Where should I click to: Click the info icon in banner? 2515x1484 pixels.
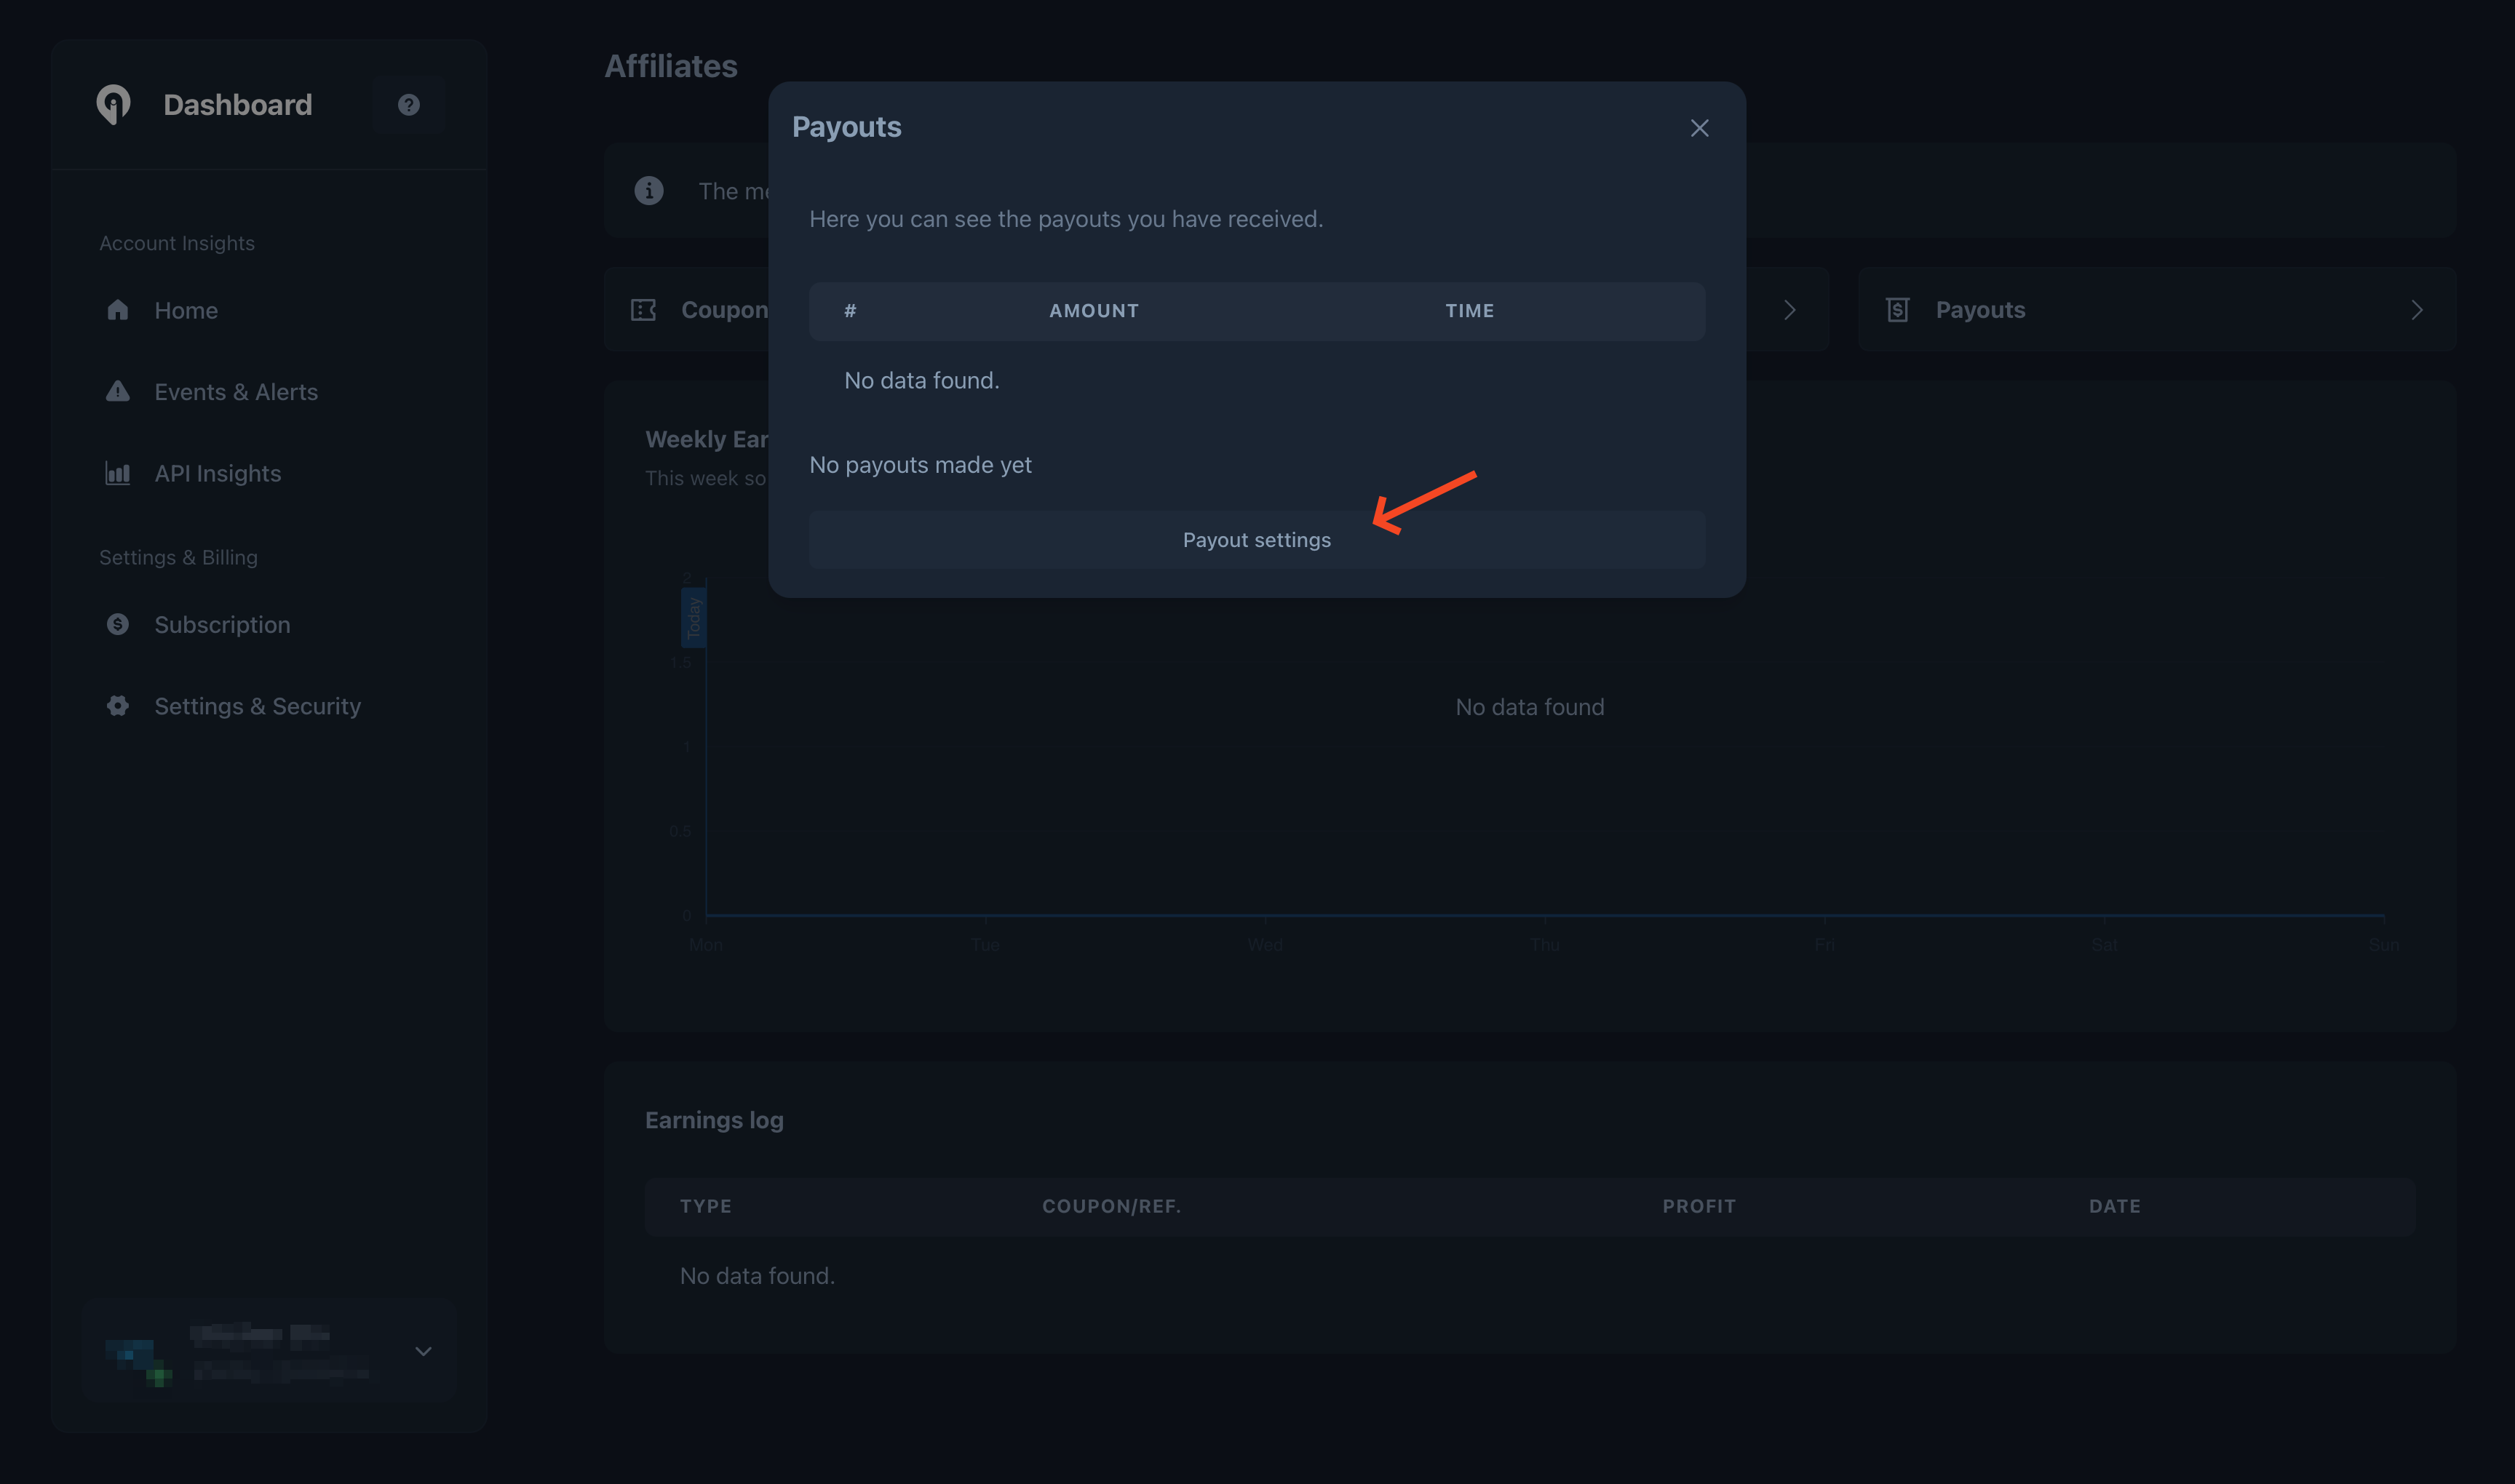pos(648,190)
